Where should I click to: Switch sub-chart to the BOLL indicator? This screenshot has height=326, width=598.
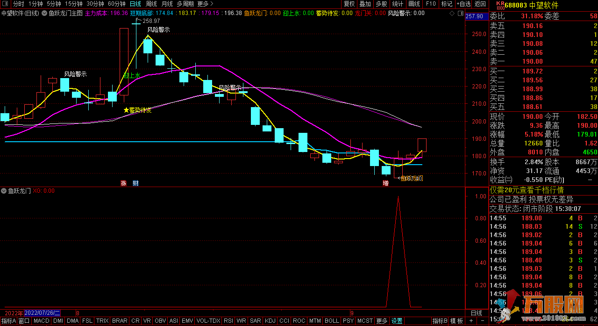[332, 321]
